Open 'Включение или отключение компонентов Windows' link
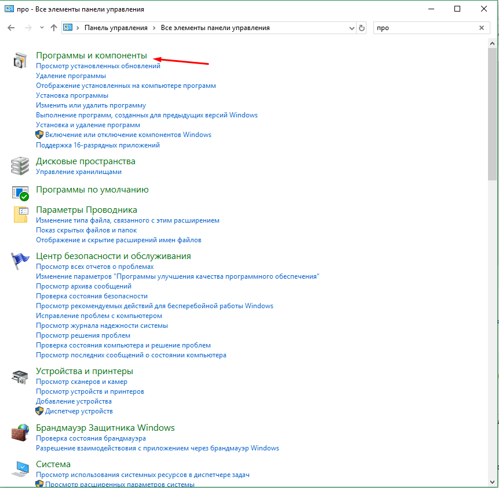The height and width of the screenshot is (488, 499). tap(129, 135)
